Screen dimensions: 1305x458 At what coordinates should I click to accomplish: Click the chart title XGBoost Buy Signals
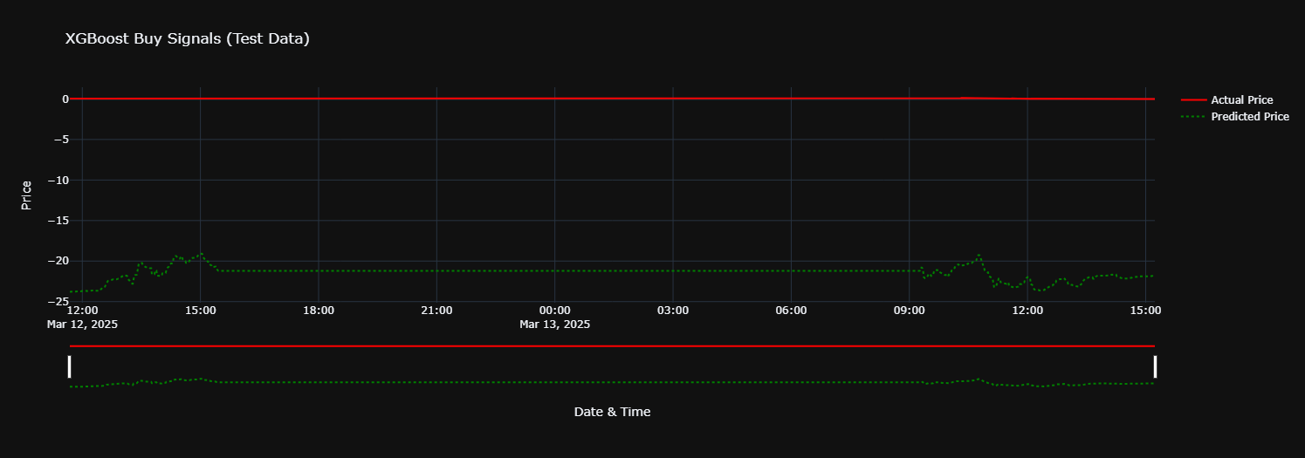coord(187,39)
